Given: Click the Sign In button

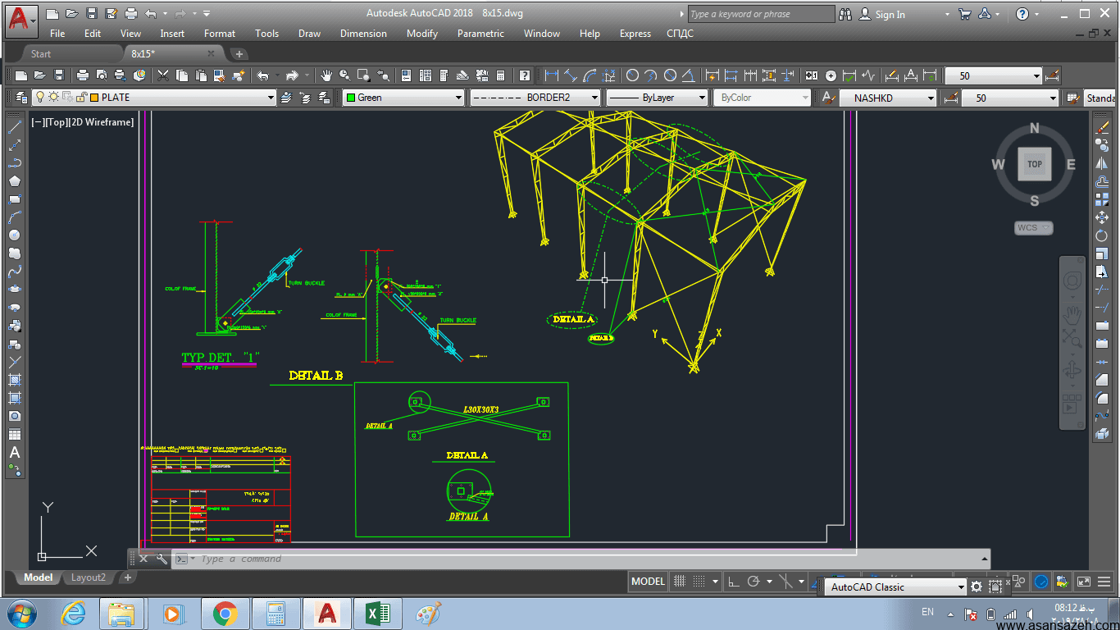Looking at the screenshot, I should point(883,14).
